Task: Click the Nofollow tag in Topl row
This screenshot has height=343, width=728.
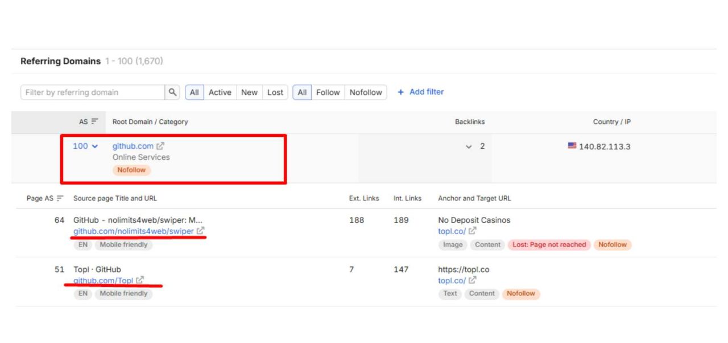Action: click(x=521, y=294)
